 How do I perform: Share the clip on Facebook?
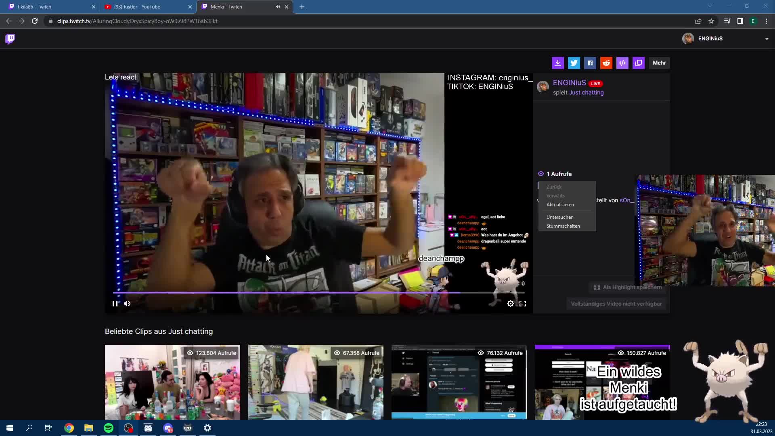[590, 63]
